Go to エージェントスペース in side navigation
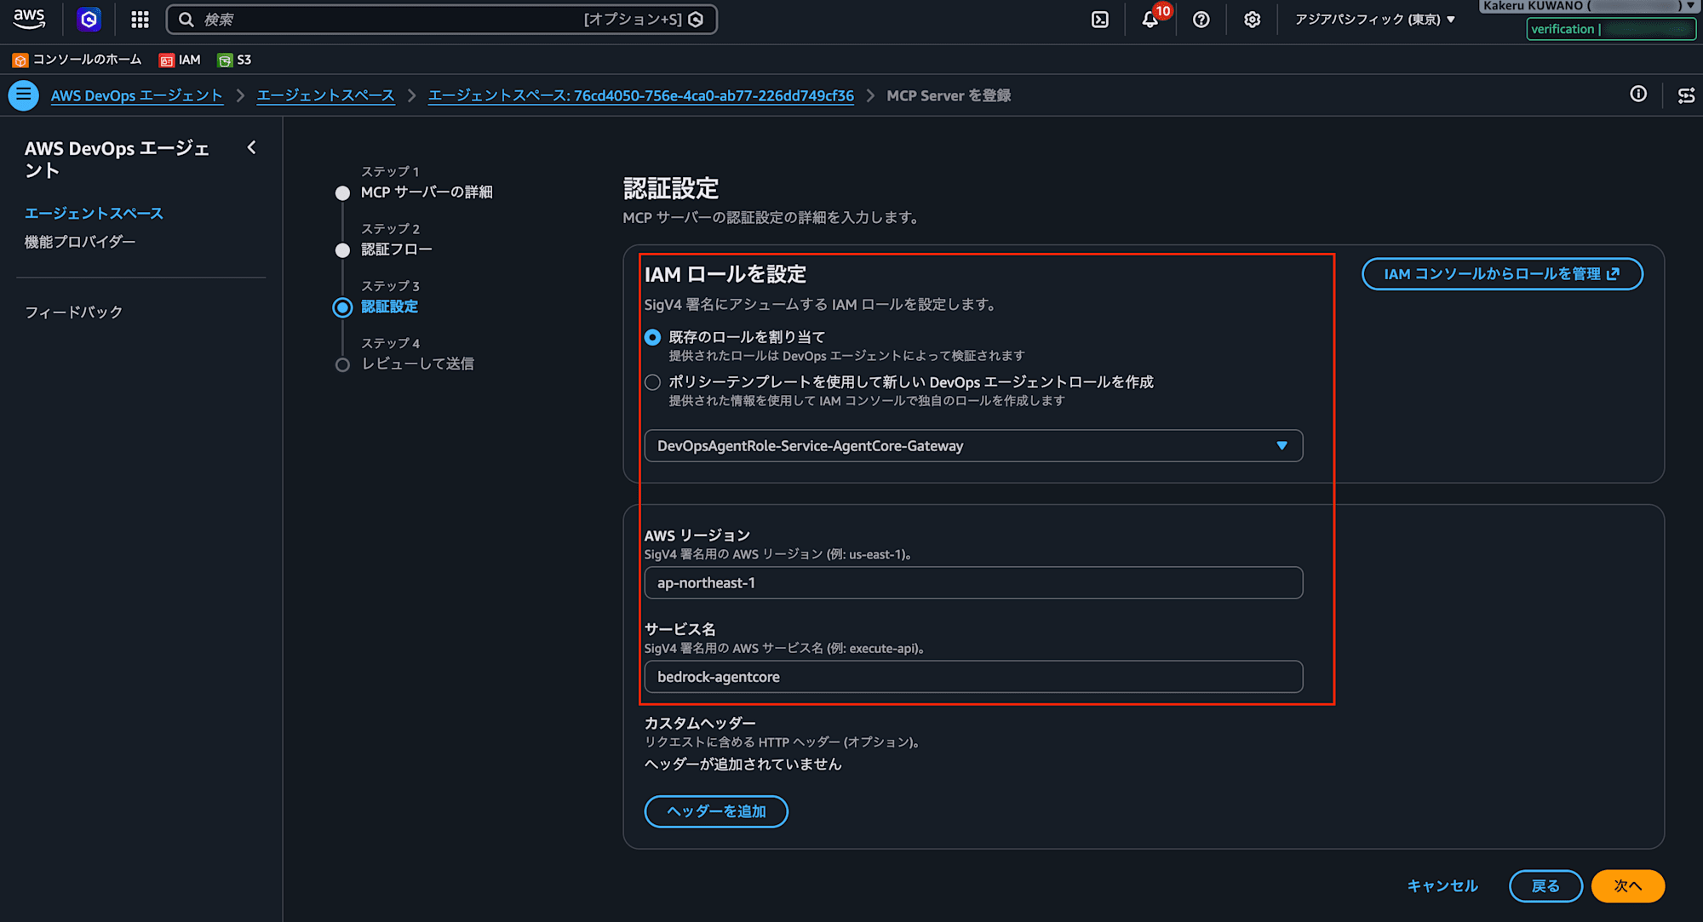This screenshot has width=1703, height=922. [x=94, y=214]
